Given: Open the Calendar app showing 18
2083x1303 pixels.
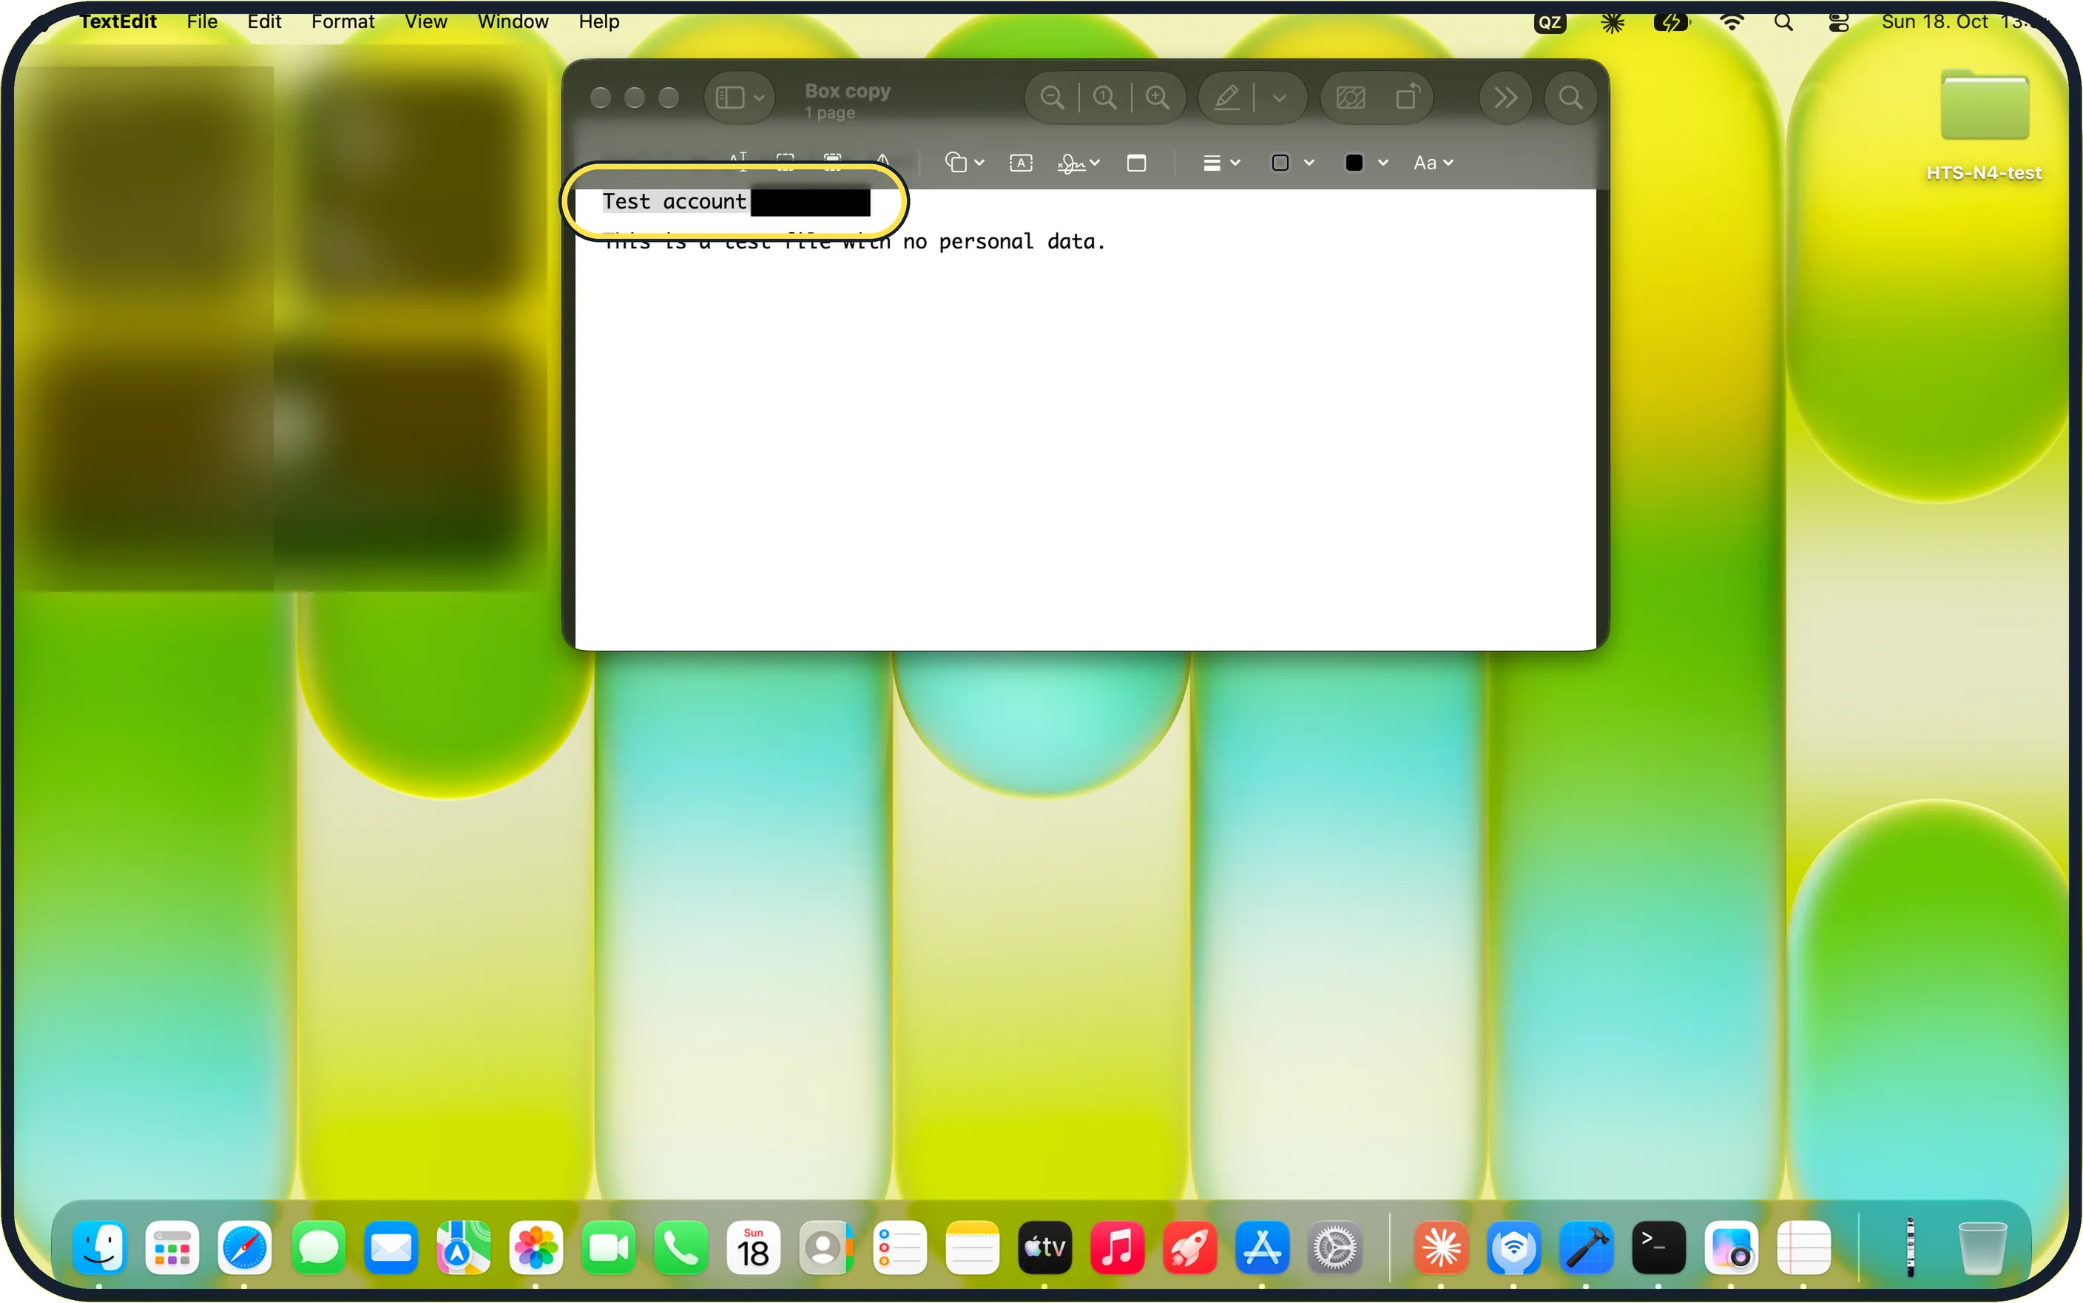Looking at the screenshot, I should pos(753,1247).
